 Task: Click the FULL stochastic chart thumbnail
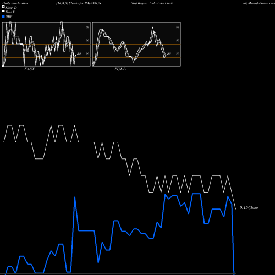136,44
